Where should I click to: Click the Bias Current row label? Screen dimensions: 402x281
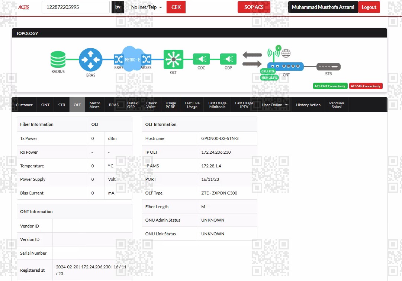click(32, 193)
